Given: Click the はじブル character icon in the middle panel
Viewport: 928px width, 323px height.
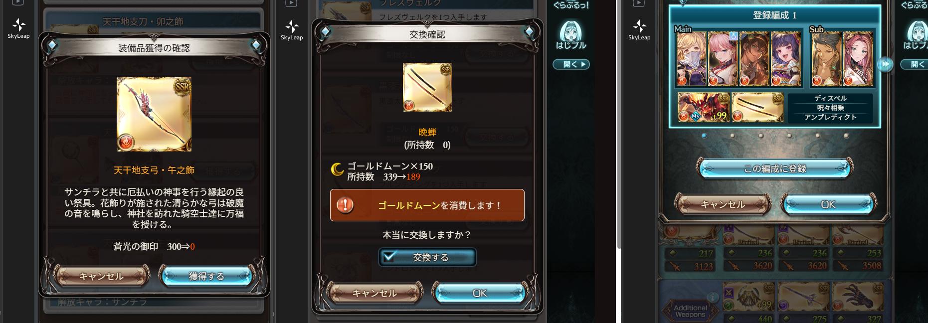Looking at the screenshot, I should point(571,35).
